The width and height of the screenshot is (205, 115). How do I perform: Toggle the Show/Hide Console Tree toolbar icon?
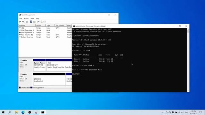click(x=27, y=22)
